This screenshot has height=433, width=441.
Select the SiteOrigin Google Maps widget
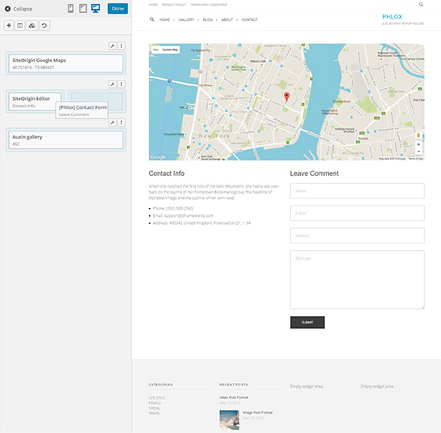pos(66,64)
